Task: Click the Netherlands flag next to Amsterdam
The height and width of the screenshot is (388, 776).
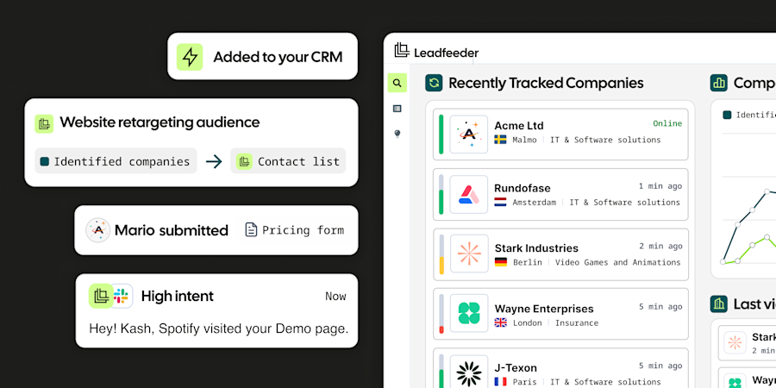Action: (x=500, y=203)
